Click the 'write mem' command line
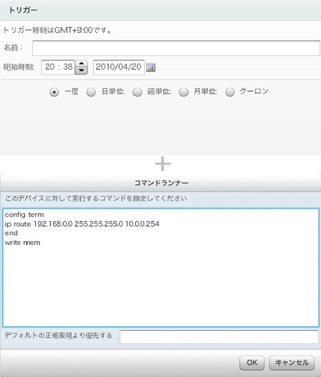The height and width of the screenshot is (377, 321). 23,243
